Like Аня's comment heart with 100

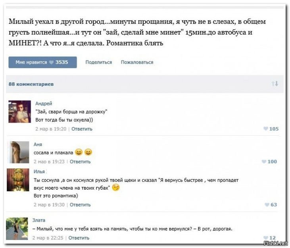(x=269, y=161)
